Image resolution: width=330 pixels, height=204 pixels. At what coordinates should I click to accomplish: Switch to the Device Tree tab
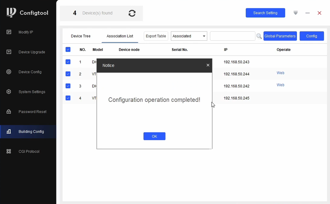coord(81,36)
